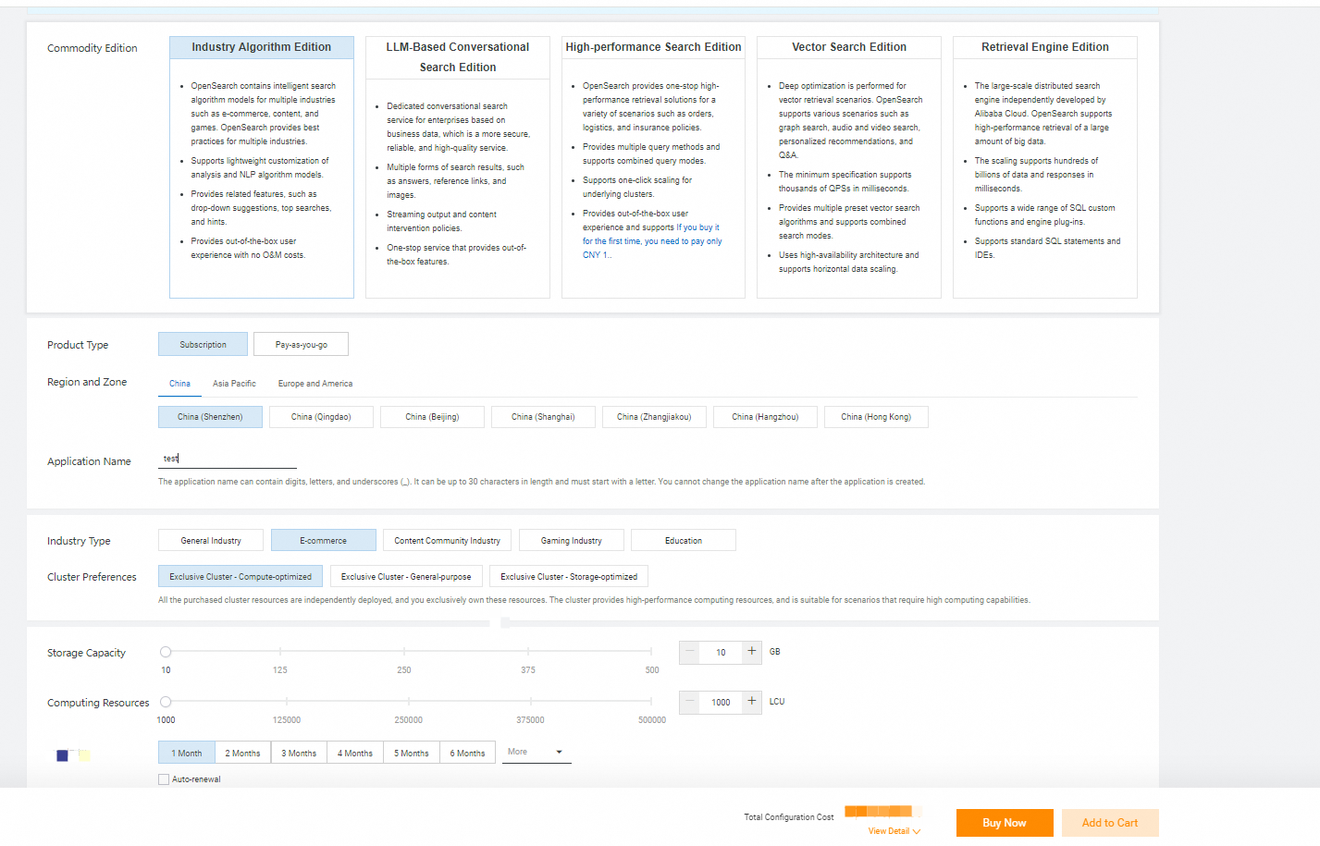Pick 4 Months duration
This screenshot has width=1320, height=846.
[x=355, y=753]
